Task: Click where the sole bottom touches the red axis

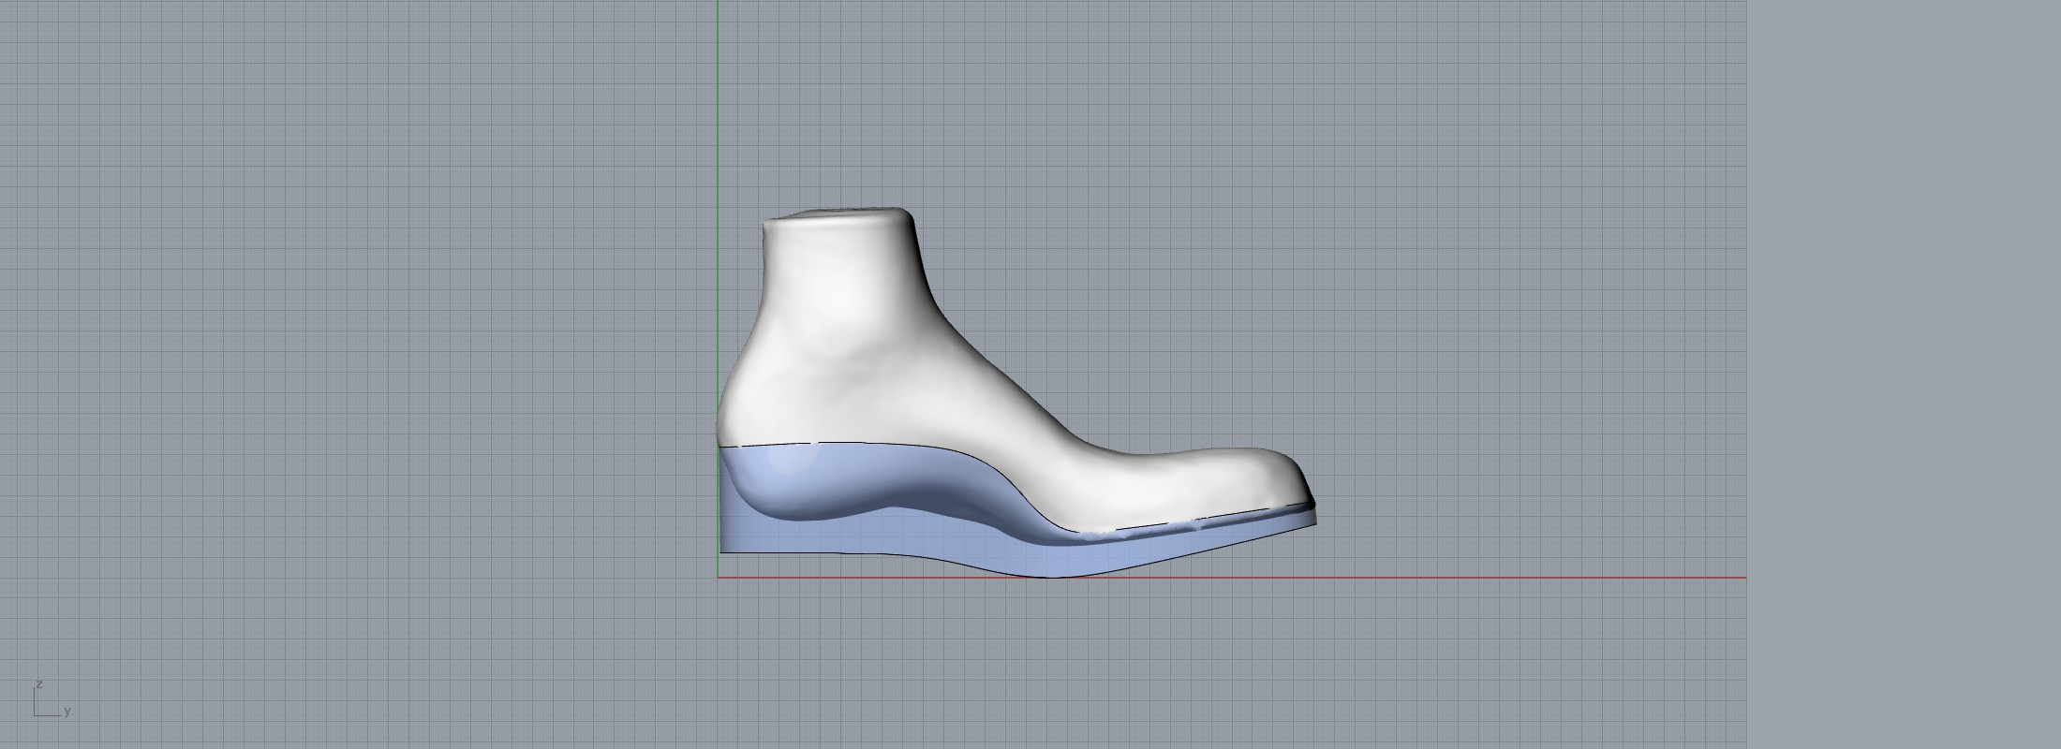Action: (1054, 577)
